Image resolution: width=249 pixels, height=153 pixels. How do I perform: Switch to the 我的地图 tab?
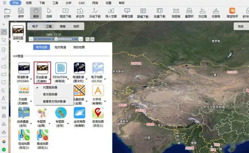point(79,47)
